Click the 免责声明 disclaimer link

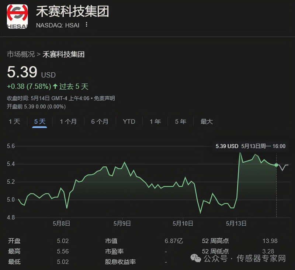click(104, 98)
